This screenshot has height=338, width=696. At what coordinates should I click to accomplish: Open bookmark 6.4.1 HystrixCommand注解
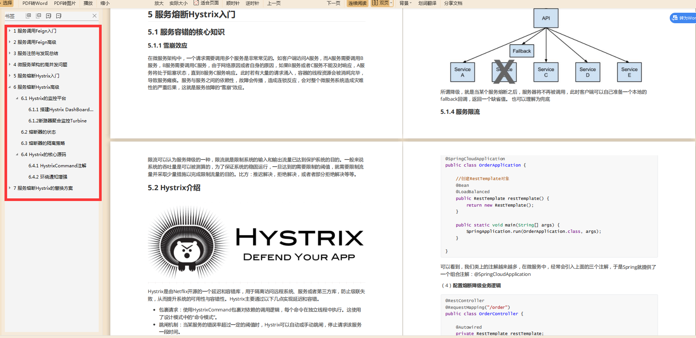click(x=57, y=165)
